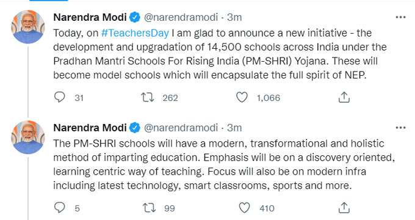Click first tweet's profile picture

click(28, 26)
